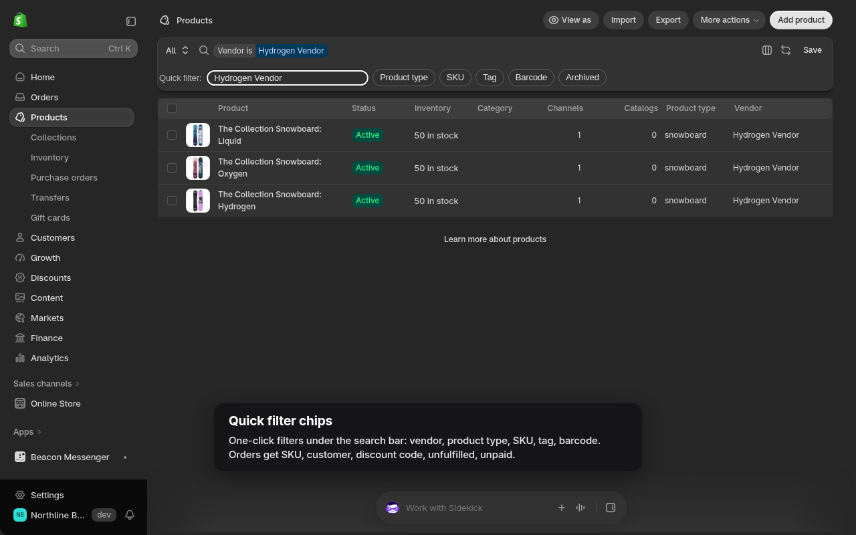Click the Analytics bar chart icon

coord(20,358)
